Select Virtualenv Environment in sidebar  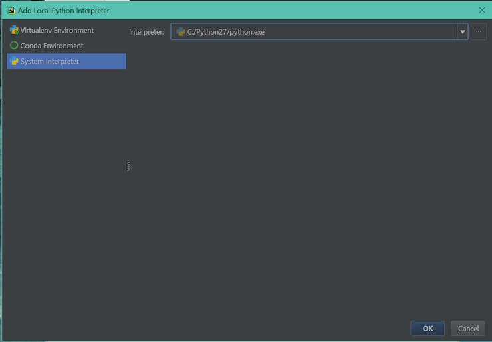pyautogui.click(x=66, y=30)
